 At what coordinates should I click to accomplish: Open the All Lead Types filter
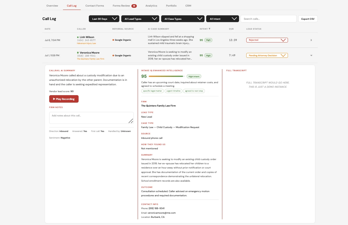(140, 19)
